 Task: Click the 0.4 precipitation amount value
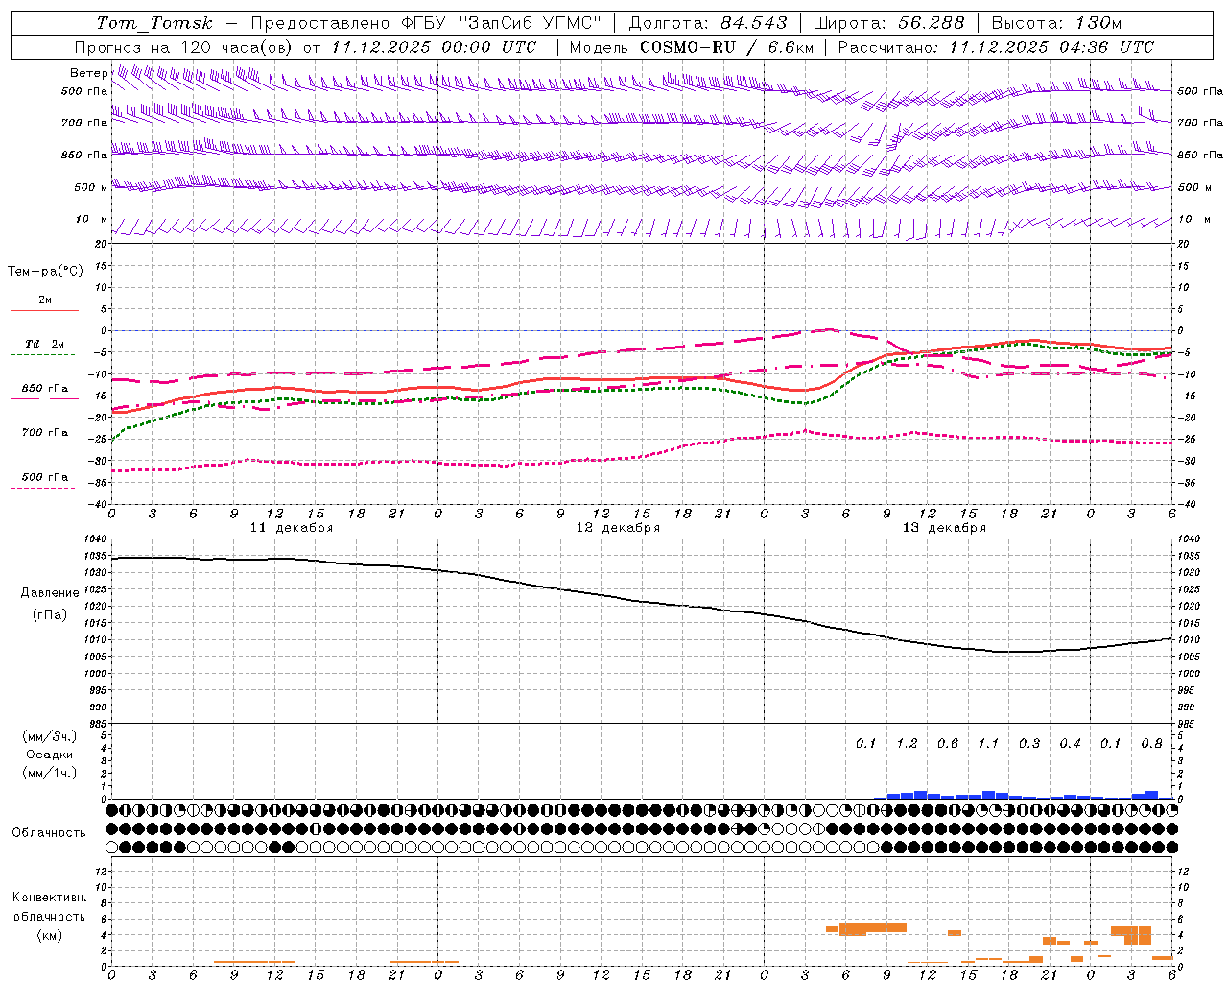(x=1070, y=744)
